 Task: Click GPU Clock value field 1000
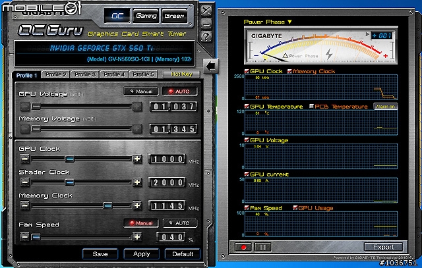tap(167, 159)
